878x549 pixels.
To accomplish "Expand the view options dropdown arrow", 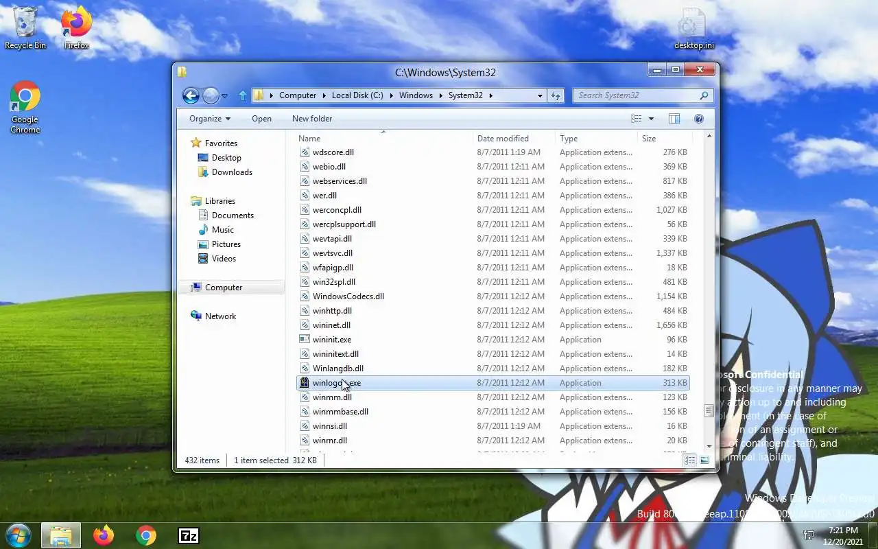I will (x=651, y=119).
